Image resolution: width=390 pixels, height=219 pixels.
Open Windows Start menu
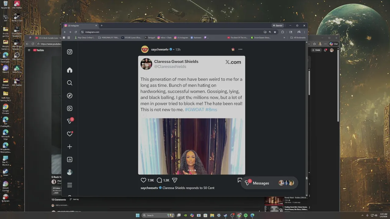point(137,215)
